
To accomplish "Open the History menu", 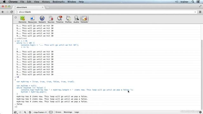I will click(x=46, y=2).
